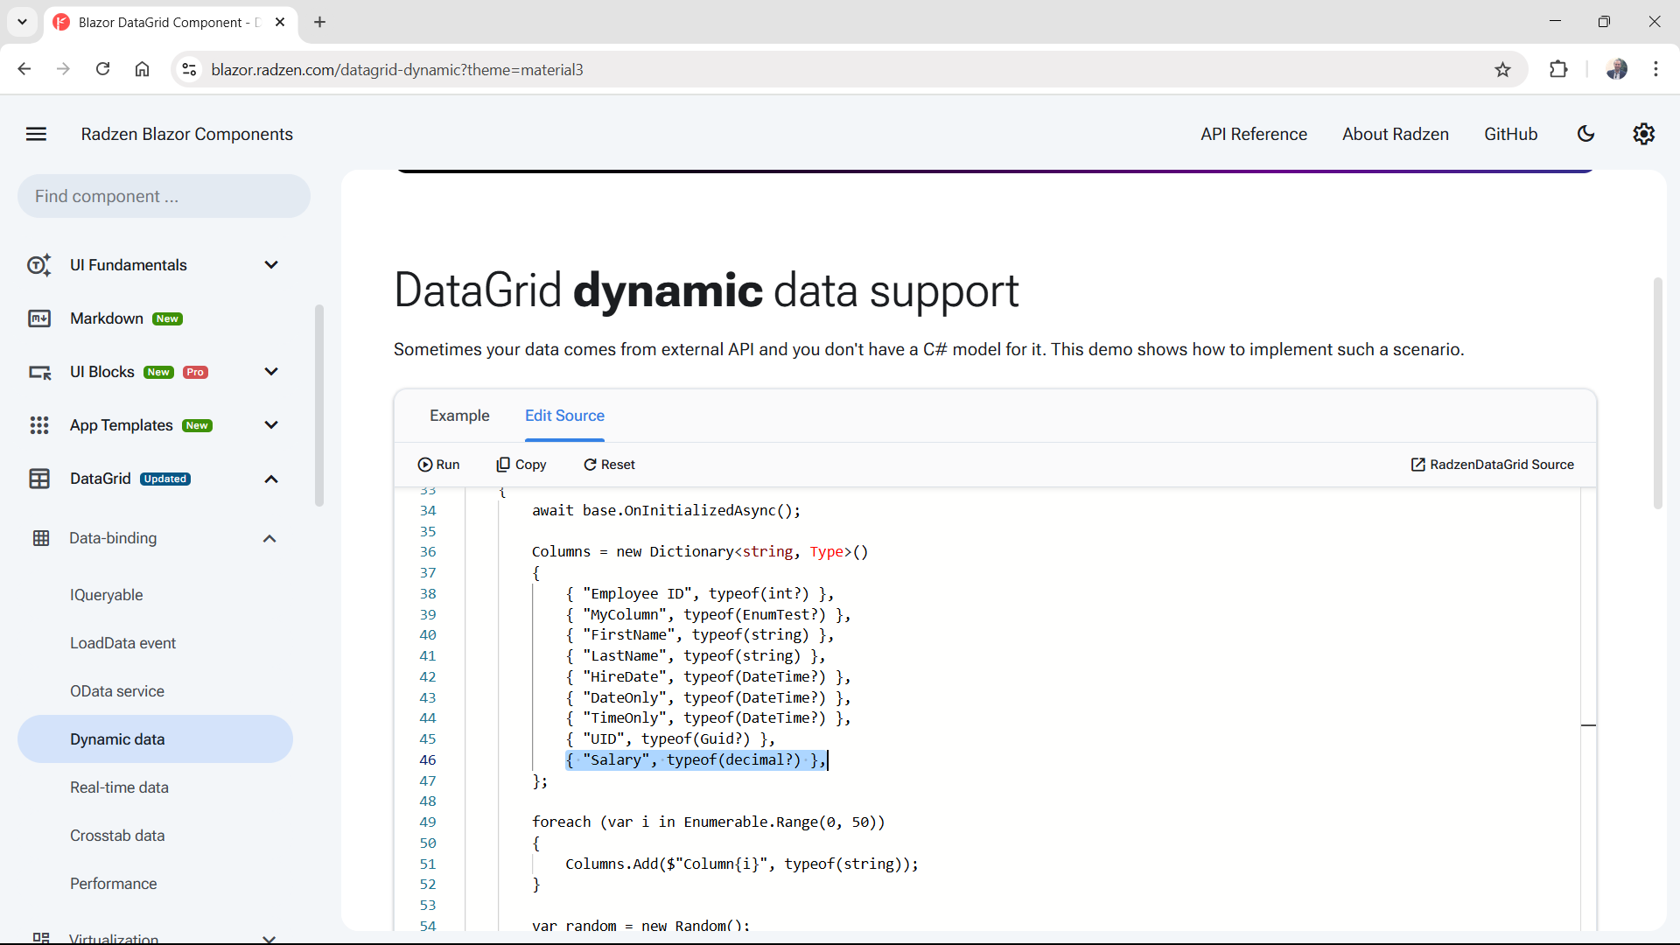The image size is (1680, 945).
Task: Expand the UI Fundamentals section chevron
Action: coord(271,265)
